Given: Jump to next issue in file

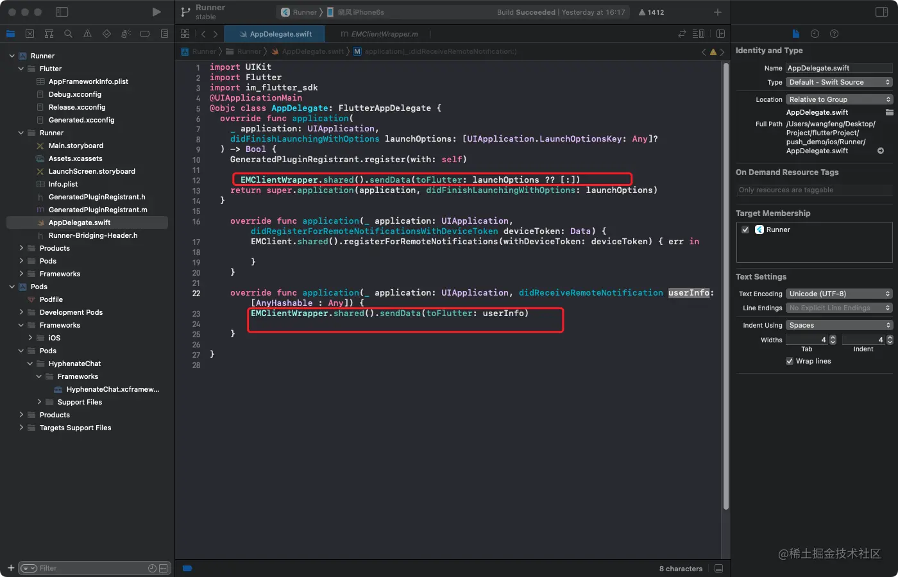Looking at the screenshot, I should [x=722, y=52].
